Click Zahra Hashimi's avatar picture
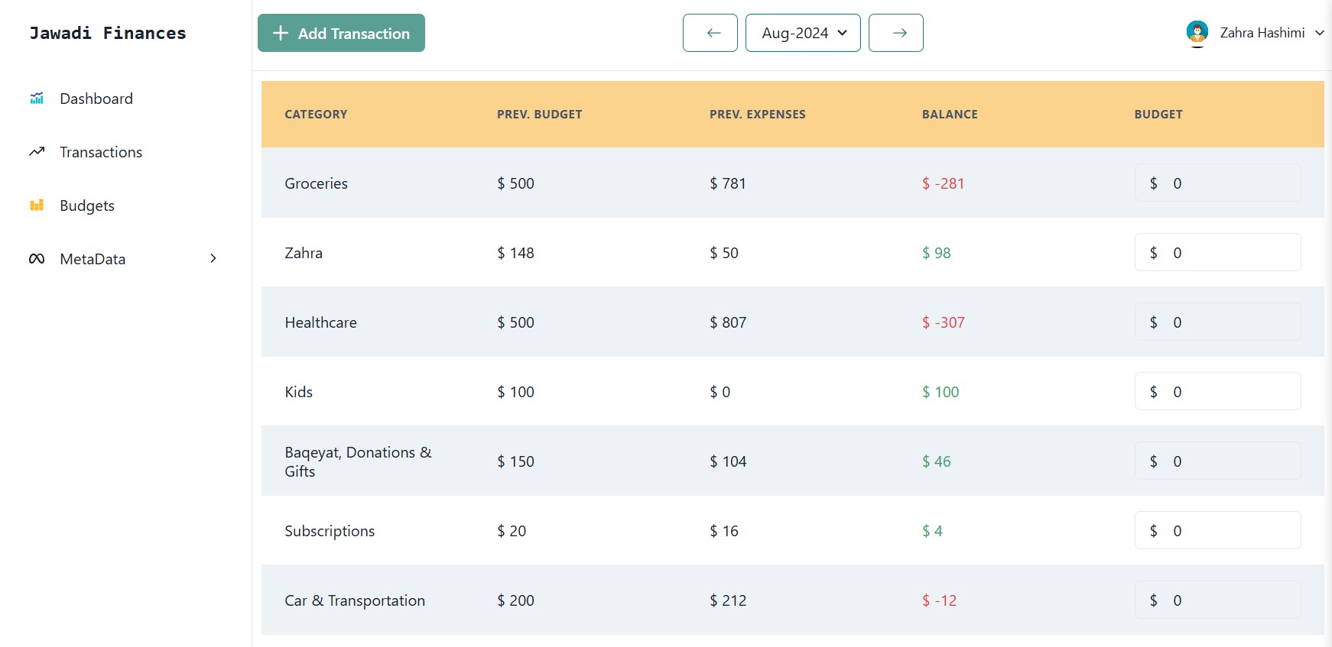 pyautogui.click(x=1197, y=32)
